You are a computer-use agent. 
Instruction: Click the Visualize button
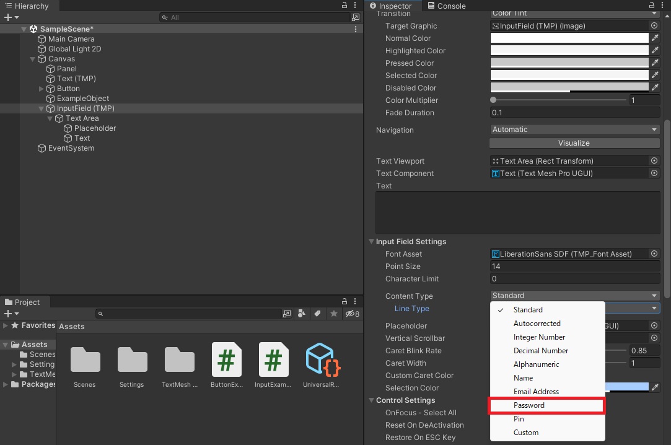(574, 143)
